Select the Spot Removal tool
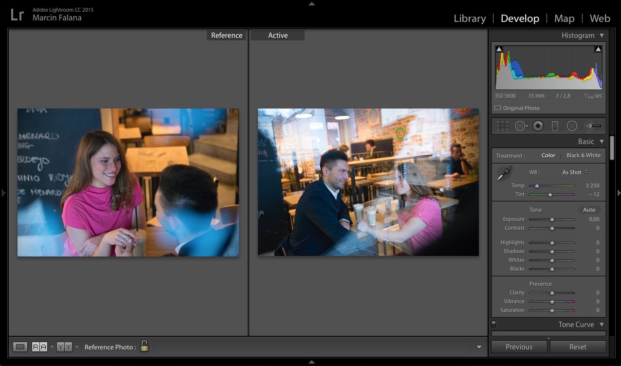The width and height of the screenshot is (621, 366). 521,126
